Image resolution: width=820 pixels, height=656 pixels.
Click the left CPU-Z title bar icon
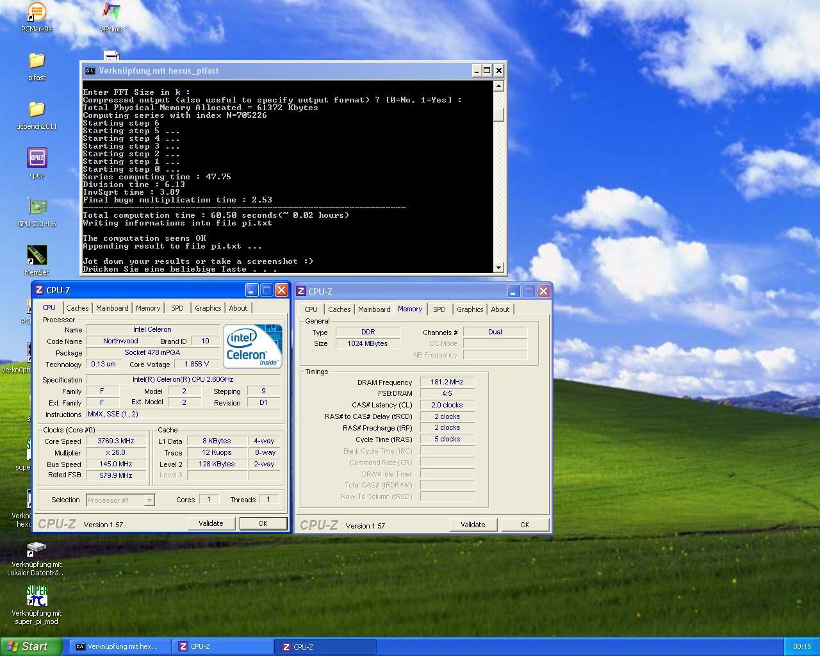click(39, 290)
